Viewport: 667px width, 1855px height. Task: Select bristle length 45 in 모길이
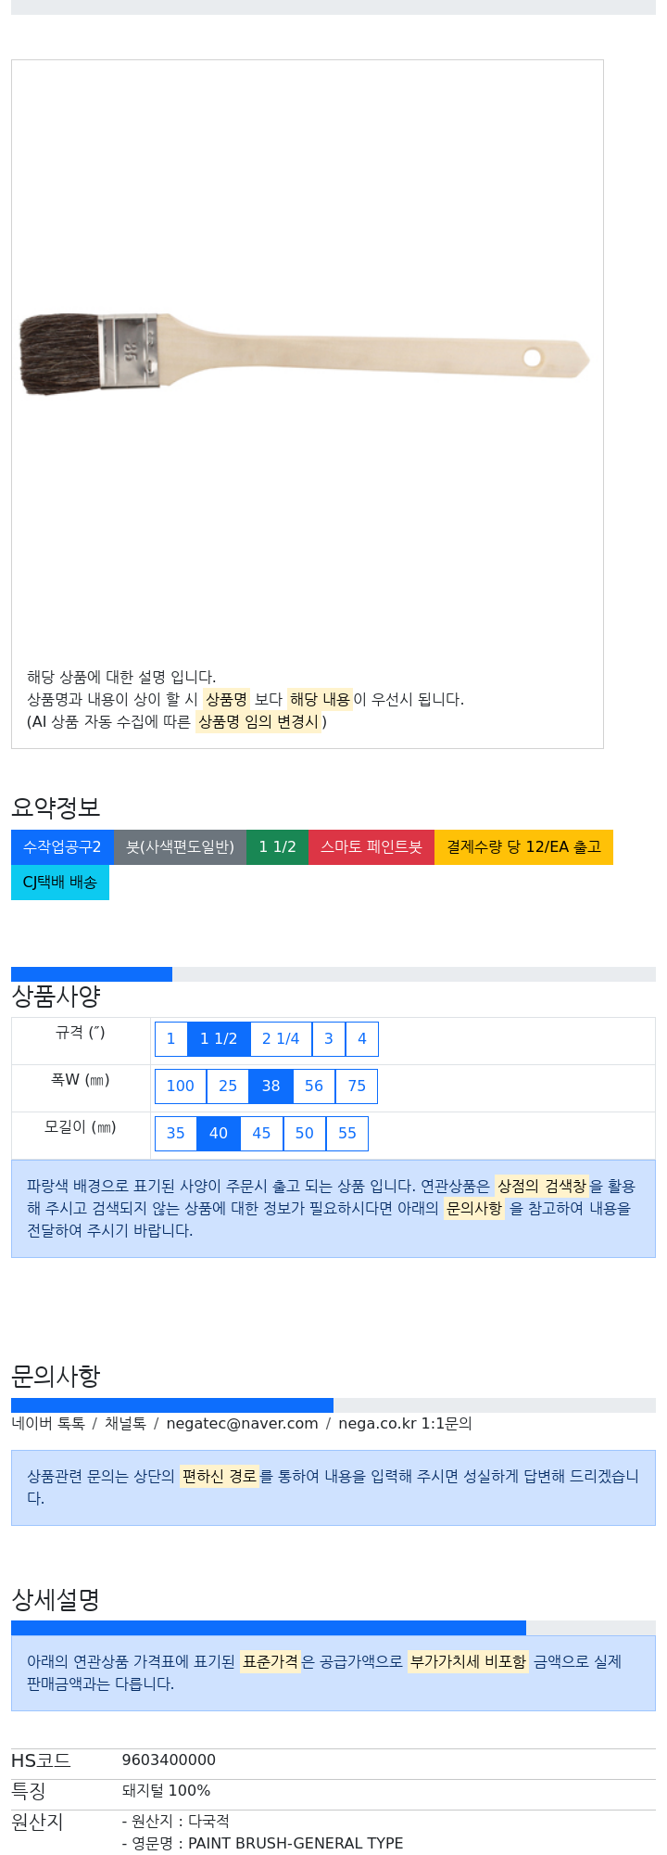pos(261,1134)
